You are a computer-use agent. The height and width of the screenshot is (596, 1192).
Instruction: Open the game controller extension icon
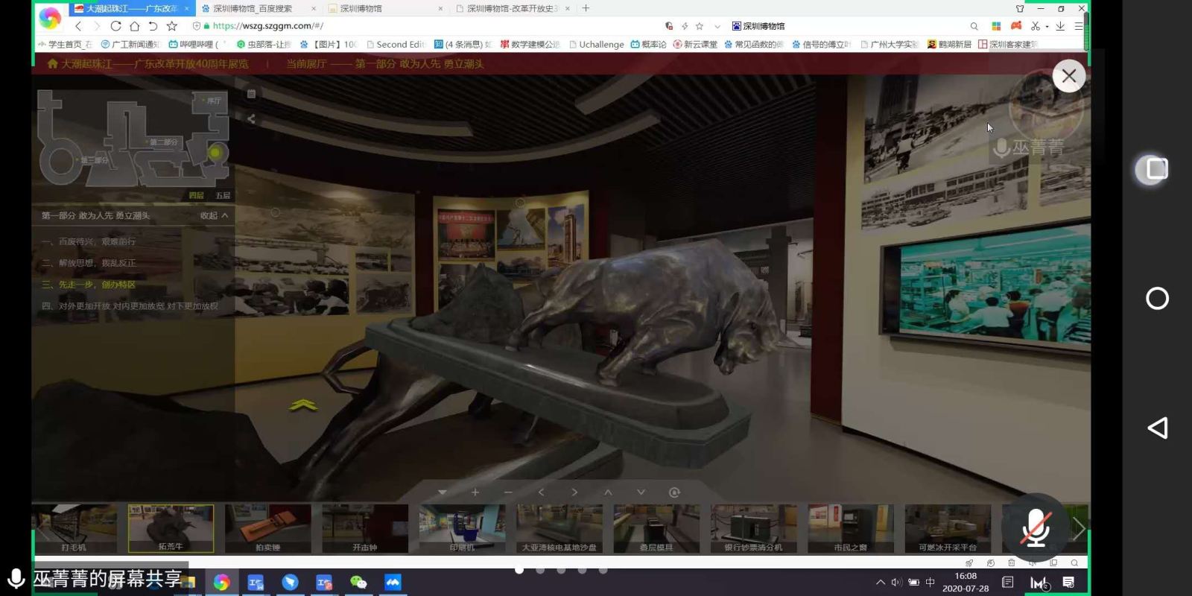click(x=1015, y=26)
